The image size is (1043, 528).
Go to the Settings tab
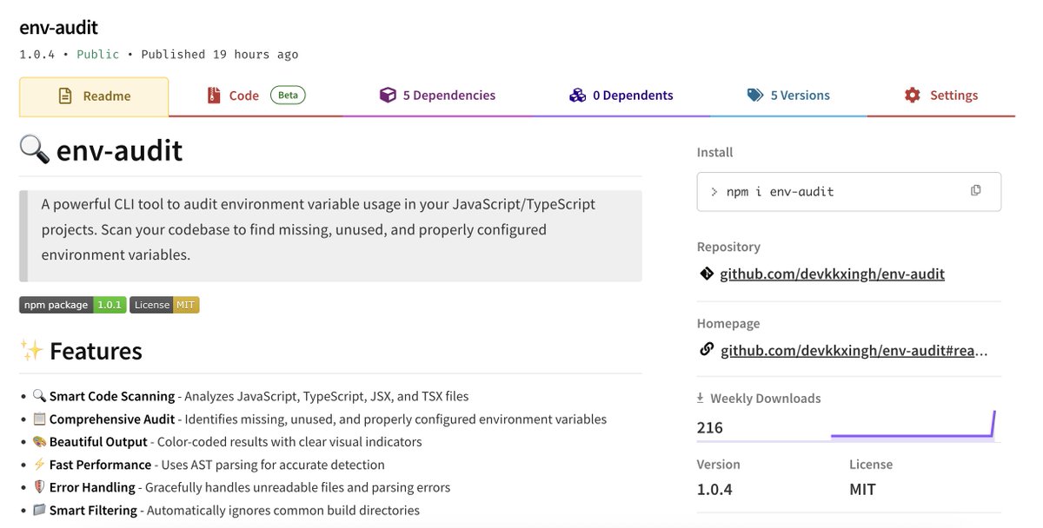(x=940, y=96)
